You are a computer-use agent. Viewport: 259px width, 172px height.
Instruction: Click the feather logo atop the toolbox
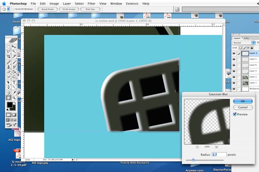[x=11, y=40]
